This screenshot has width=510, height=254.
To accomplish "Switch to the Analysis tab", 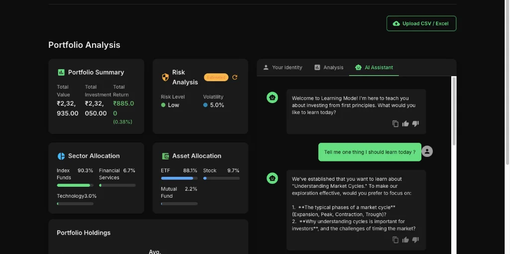I will [329, 67].
